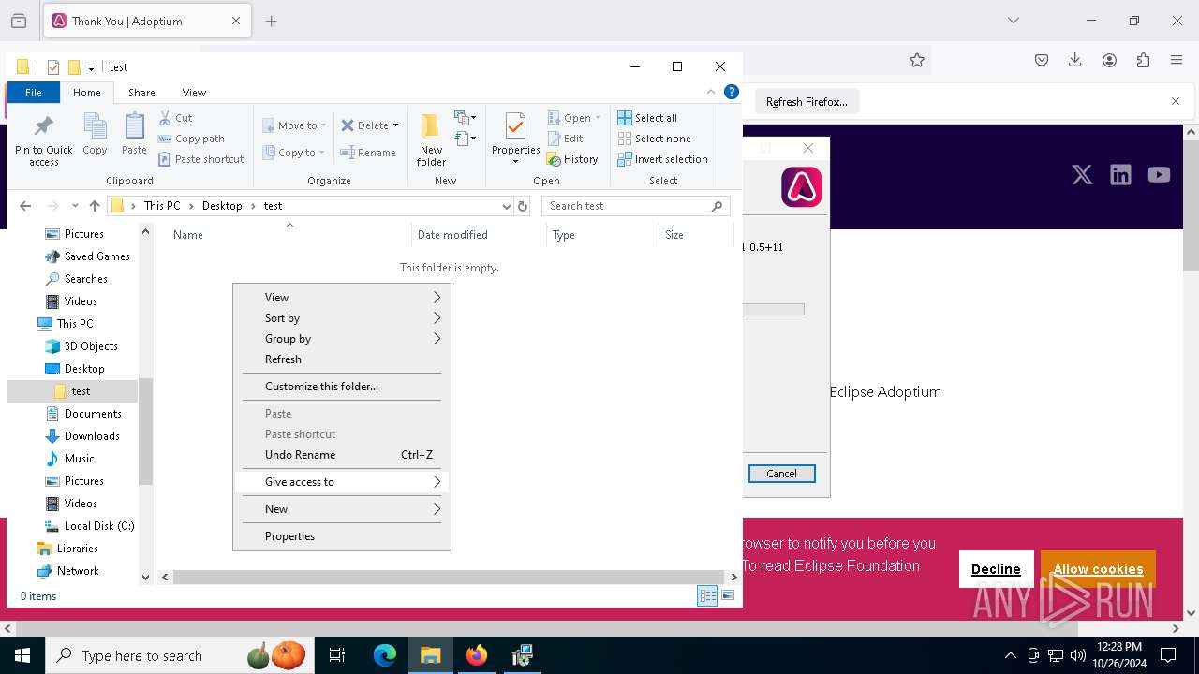Open the New item dropdown

coord(466,118)
